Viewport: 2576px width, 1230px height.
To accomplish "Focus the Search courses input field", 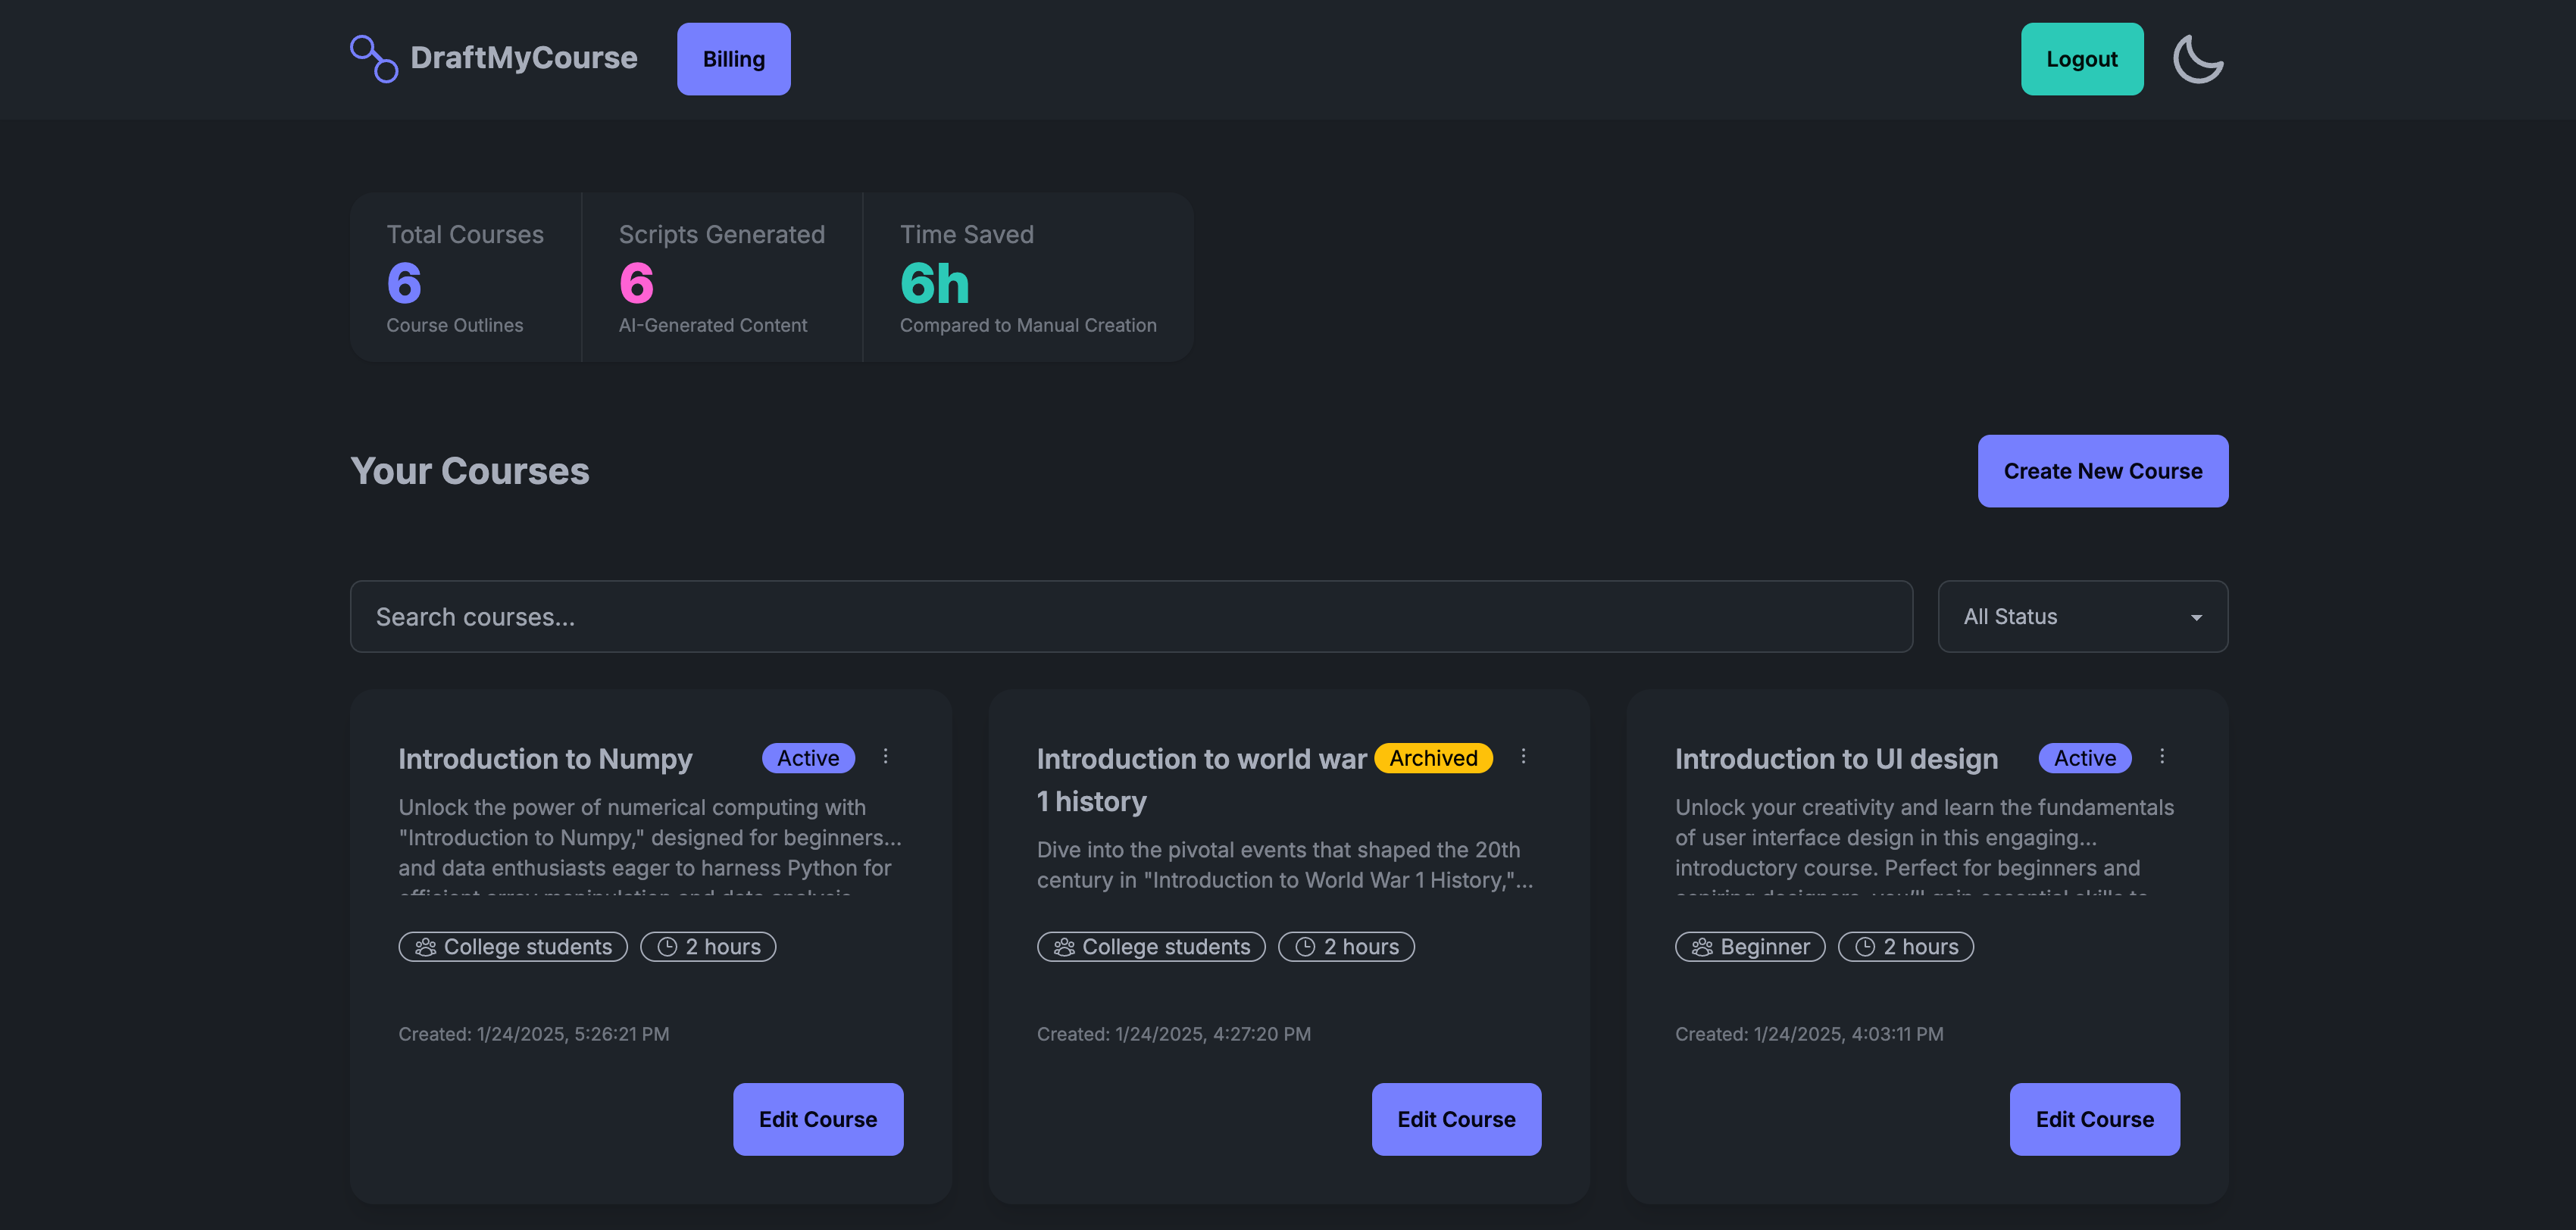I will point(1130,617).
